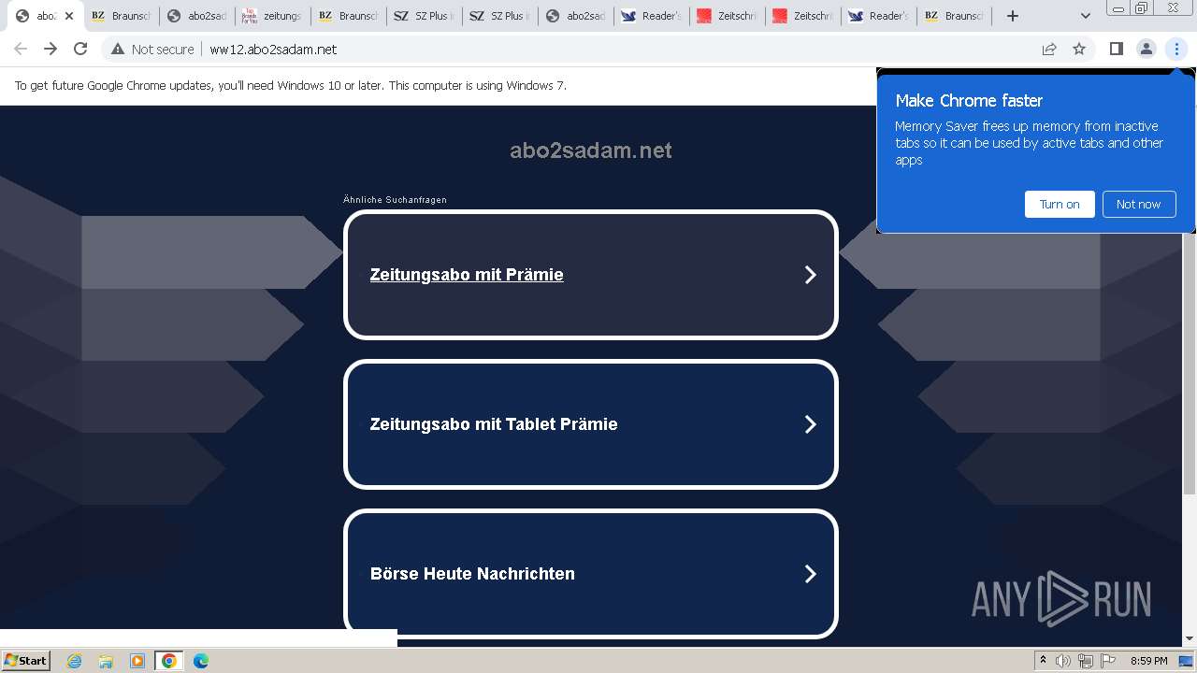Open the Chrome side panel
The height and width of the screenshot is (673, 1197).
pos(1116,49)
